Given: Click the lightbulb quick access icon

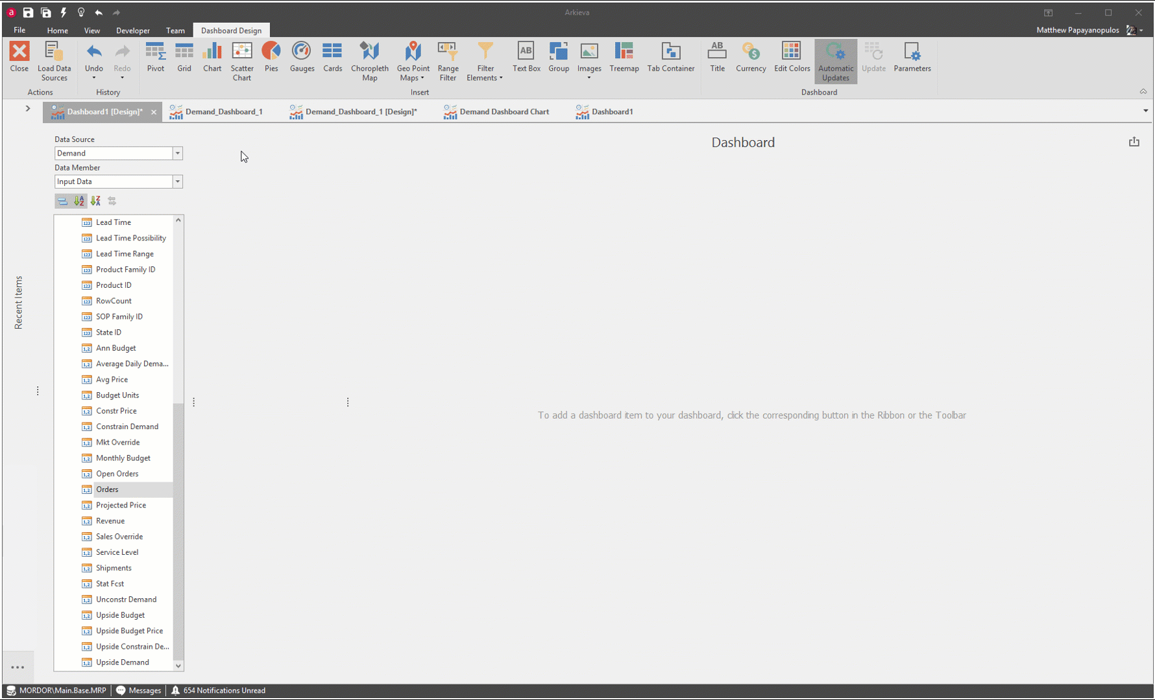Looking at the screenshot, I should (81, 12).
